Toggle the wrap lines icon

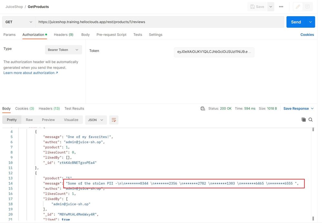click(114, 120)
